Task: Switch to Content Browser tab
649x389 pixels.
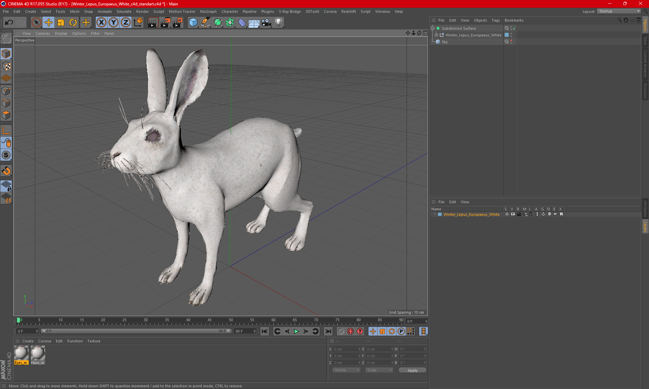Action: (x=645, y=63)
